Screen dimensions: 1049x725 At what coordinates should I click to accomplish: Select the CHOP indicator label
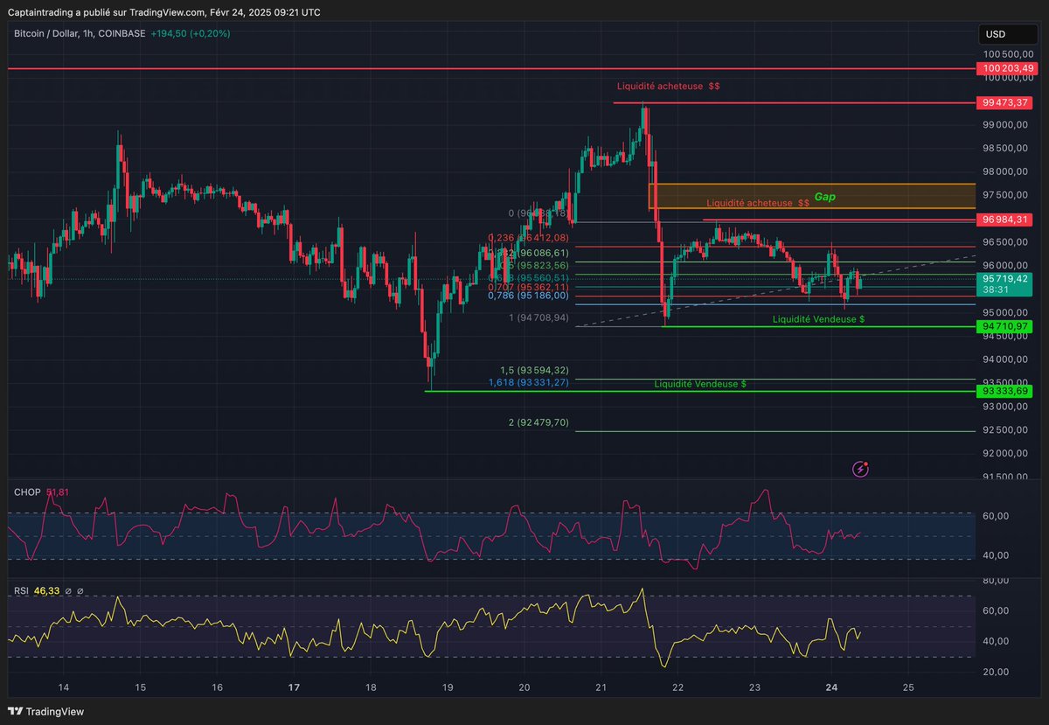pos(26,492)
